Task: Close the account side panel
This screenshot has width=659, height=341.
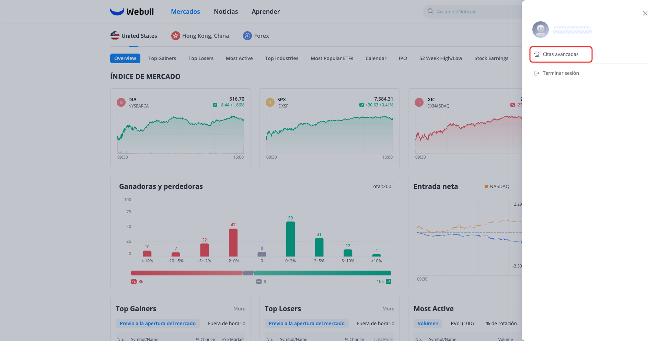Action: click(x=645, y=13)
